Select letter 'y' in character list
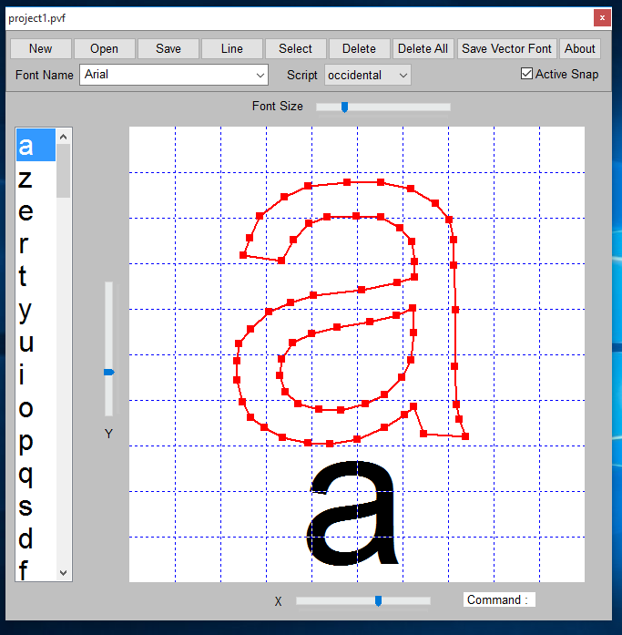Image resolution: width=622 pixels, height=635 pixels. [25, 311]
